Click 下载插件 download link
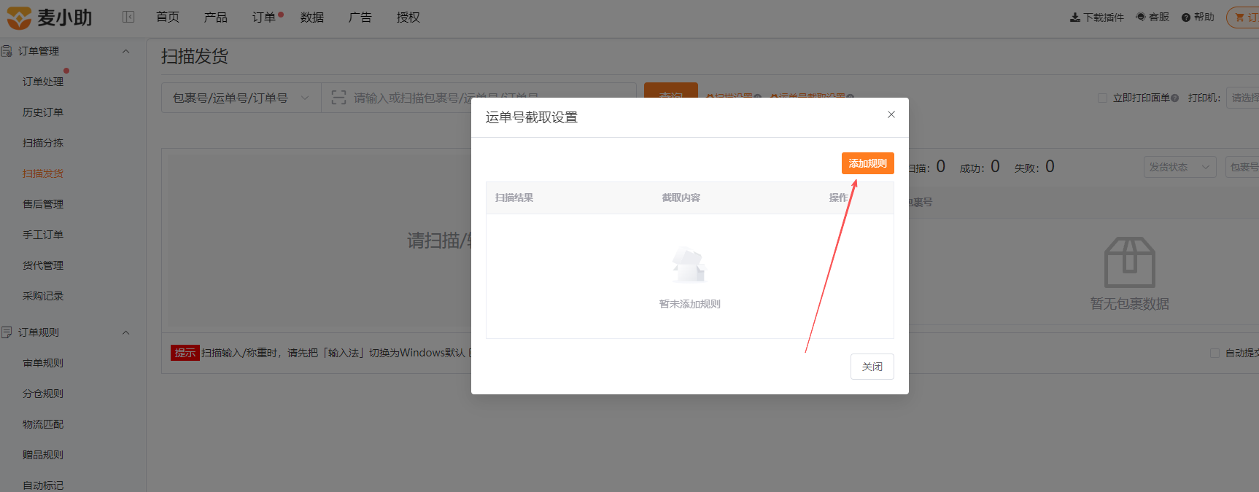This screenshot has height=492, width=1259. pyautogui.click(x=1097, y=17)
